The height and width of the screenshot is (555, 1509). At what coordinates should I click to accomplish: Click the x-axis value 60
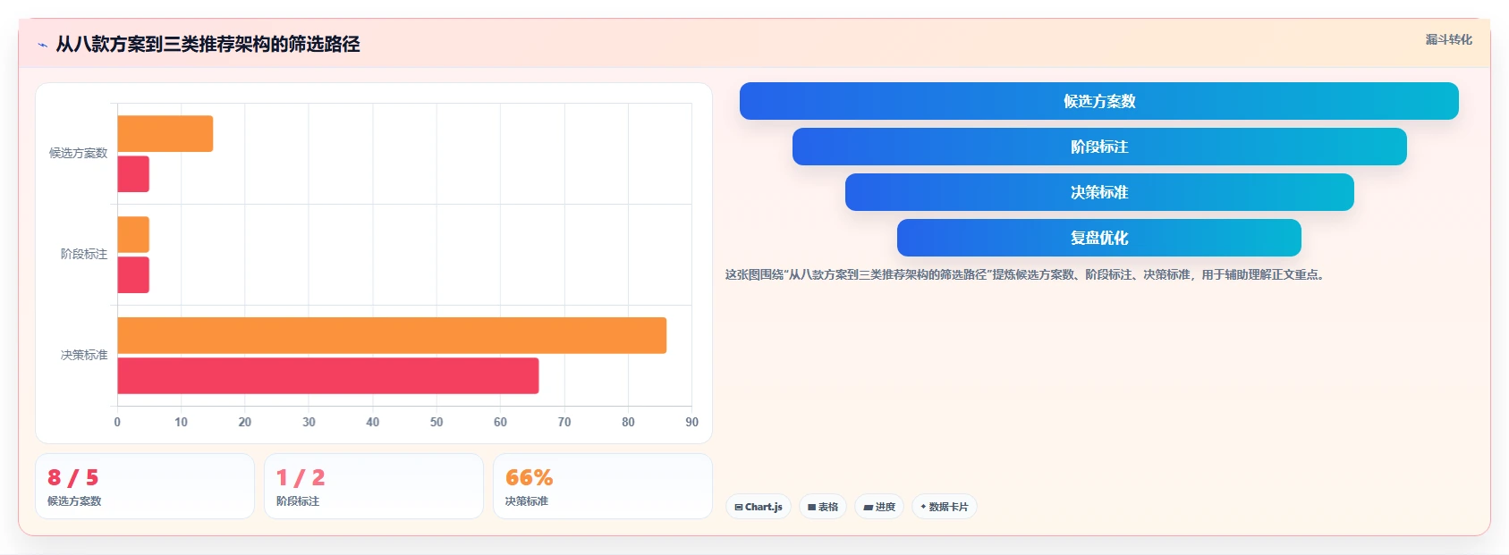(500, 422)
